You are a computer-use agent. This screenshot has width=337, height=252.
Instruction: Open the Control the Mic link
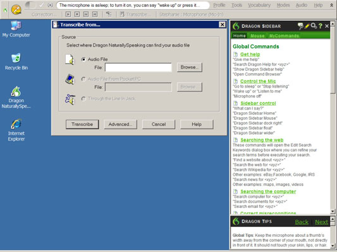pos(258,81)
